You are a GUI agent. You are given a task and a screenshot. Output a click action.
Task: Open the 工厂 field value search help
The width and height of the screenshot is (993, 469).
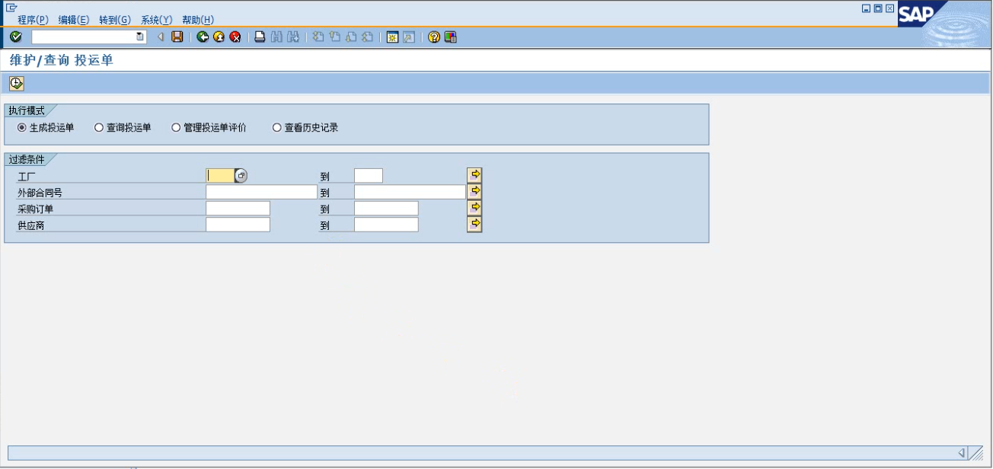[x=241, y=176]
